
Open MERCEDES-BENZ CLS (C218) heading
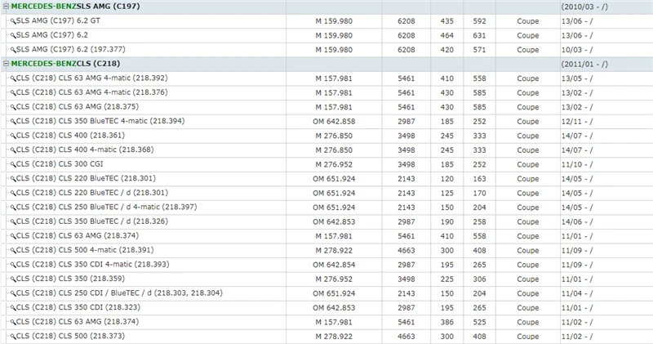coord(65,64)
